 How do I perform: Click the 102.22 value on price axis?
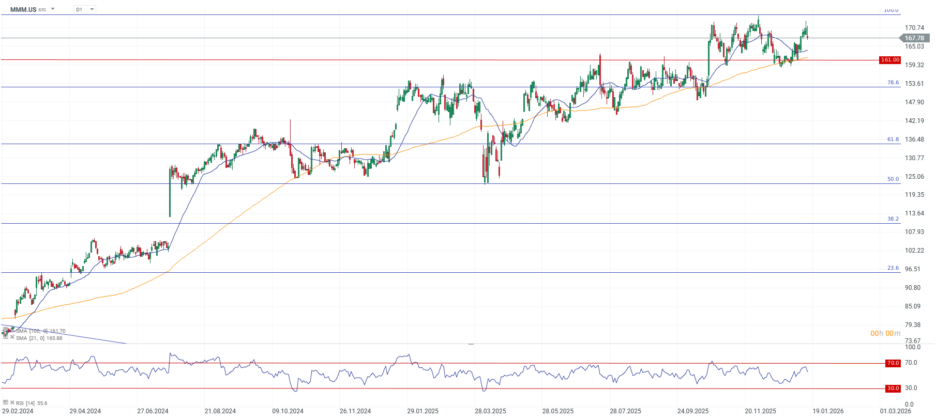click(x=914, y=251)
